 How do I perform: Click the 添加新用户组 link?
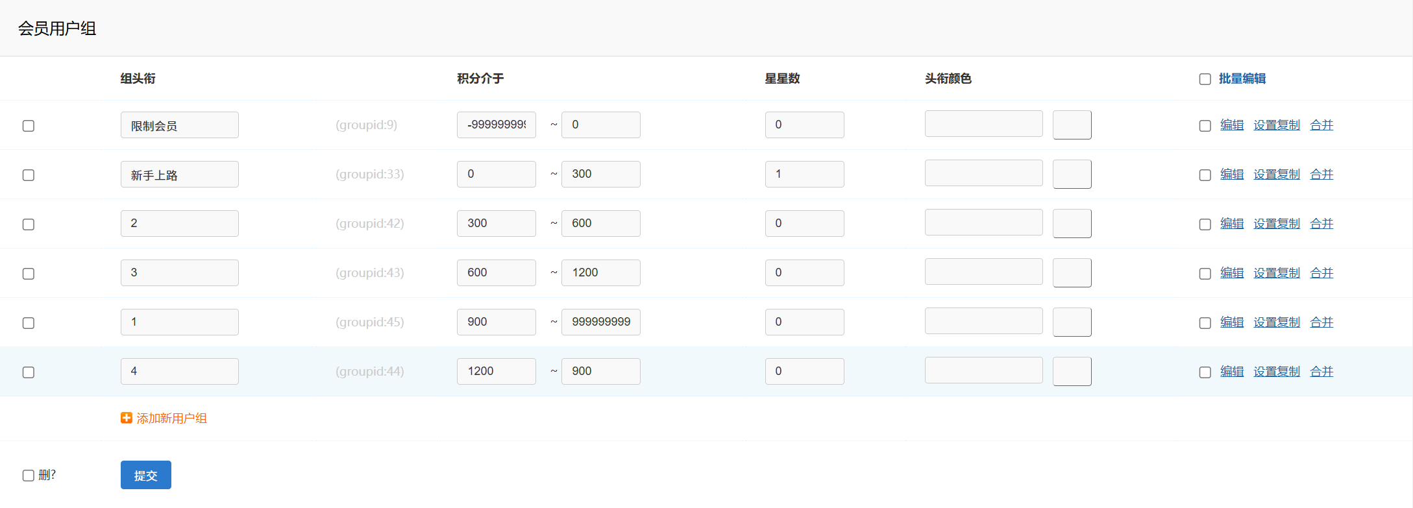(x=171, y=418)
